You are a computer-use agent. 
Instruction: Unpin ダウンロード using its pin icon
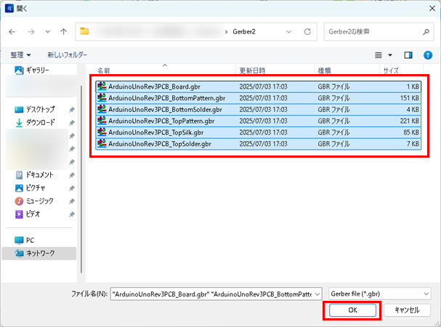point(72,123)
